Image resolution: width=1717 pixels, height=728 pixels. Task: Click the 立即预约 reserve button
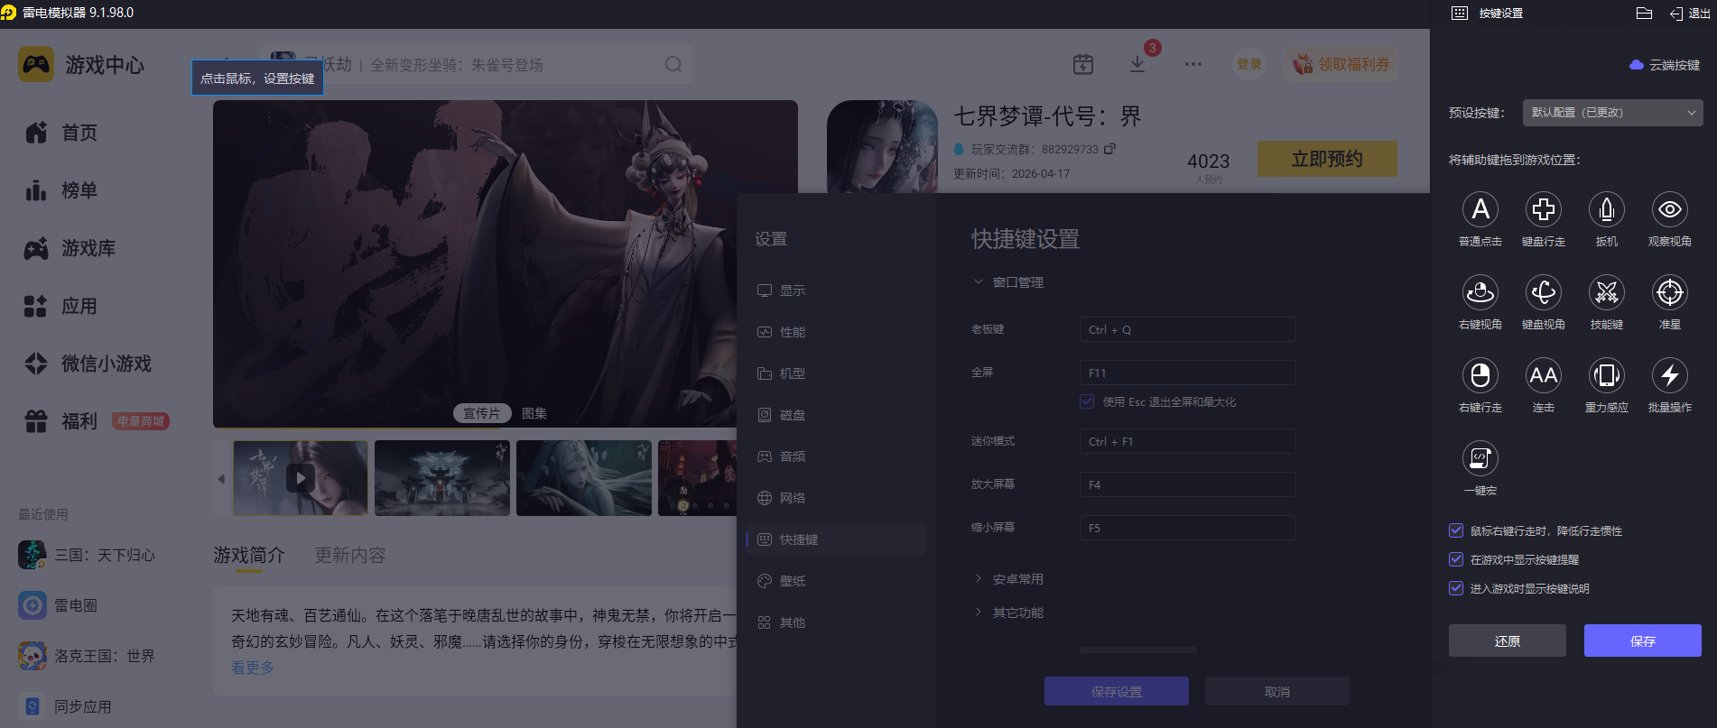point(1327,159)
